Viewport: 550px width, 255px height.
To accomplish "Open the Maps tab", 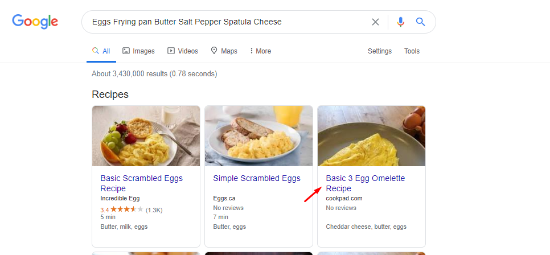I will pos(224,51).
